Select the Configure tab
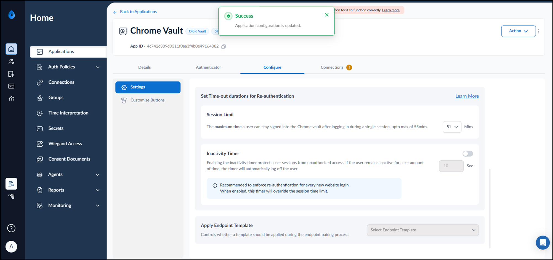553x260 pixels. (272, 67)
